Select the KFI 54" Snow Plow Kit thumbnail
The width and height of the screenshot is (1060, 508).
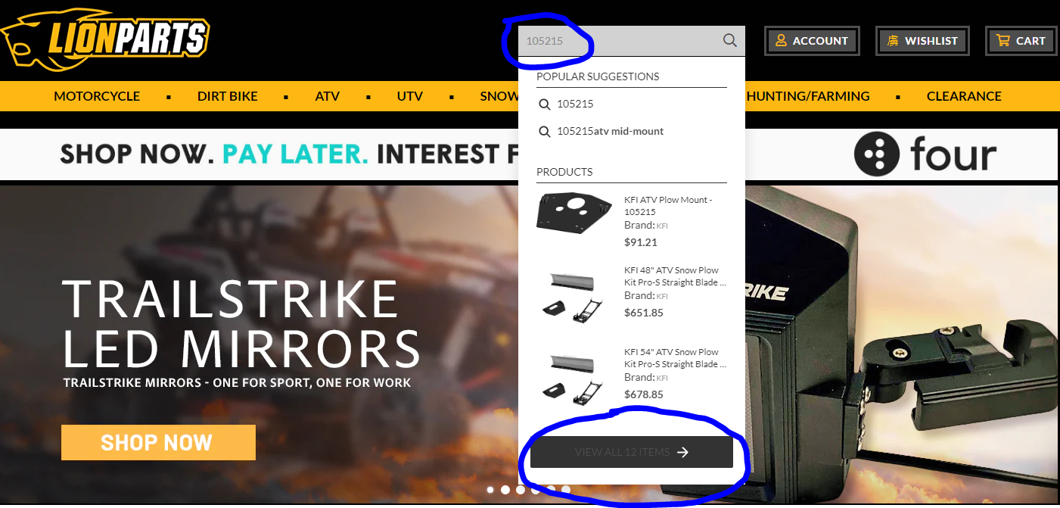click(574, 376)
